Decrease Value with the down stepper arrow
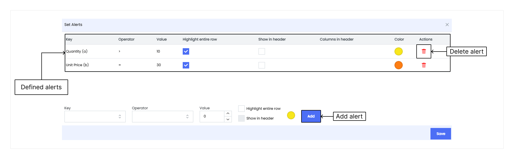 [x=228, y=119]
